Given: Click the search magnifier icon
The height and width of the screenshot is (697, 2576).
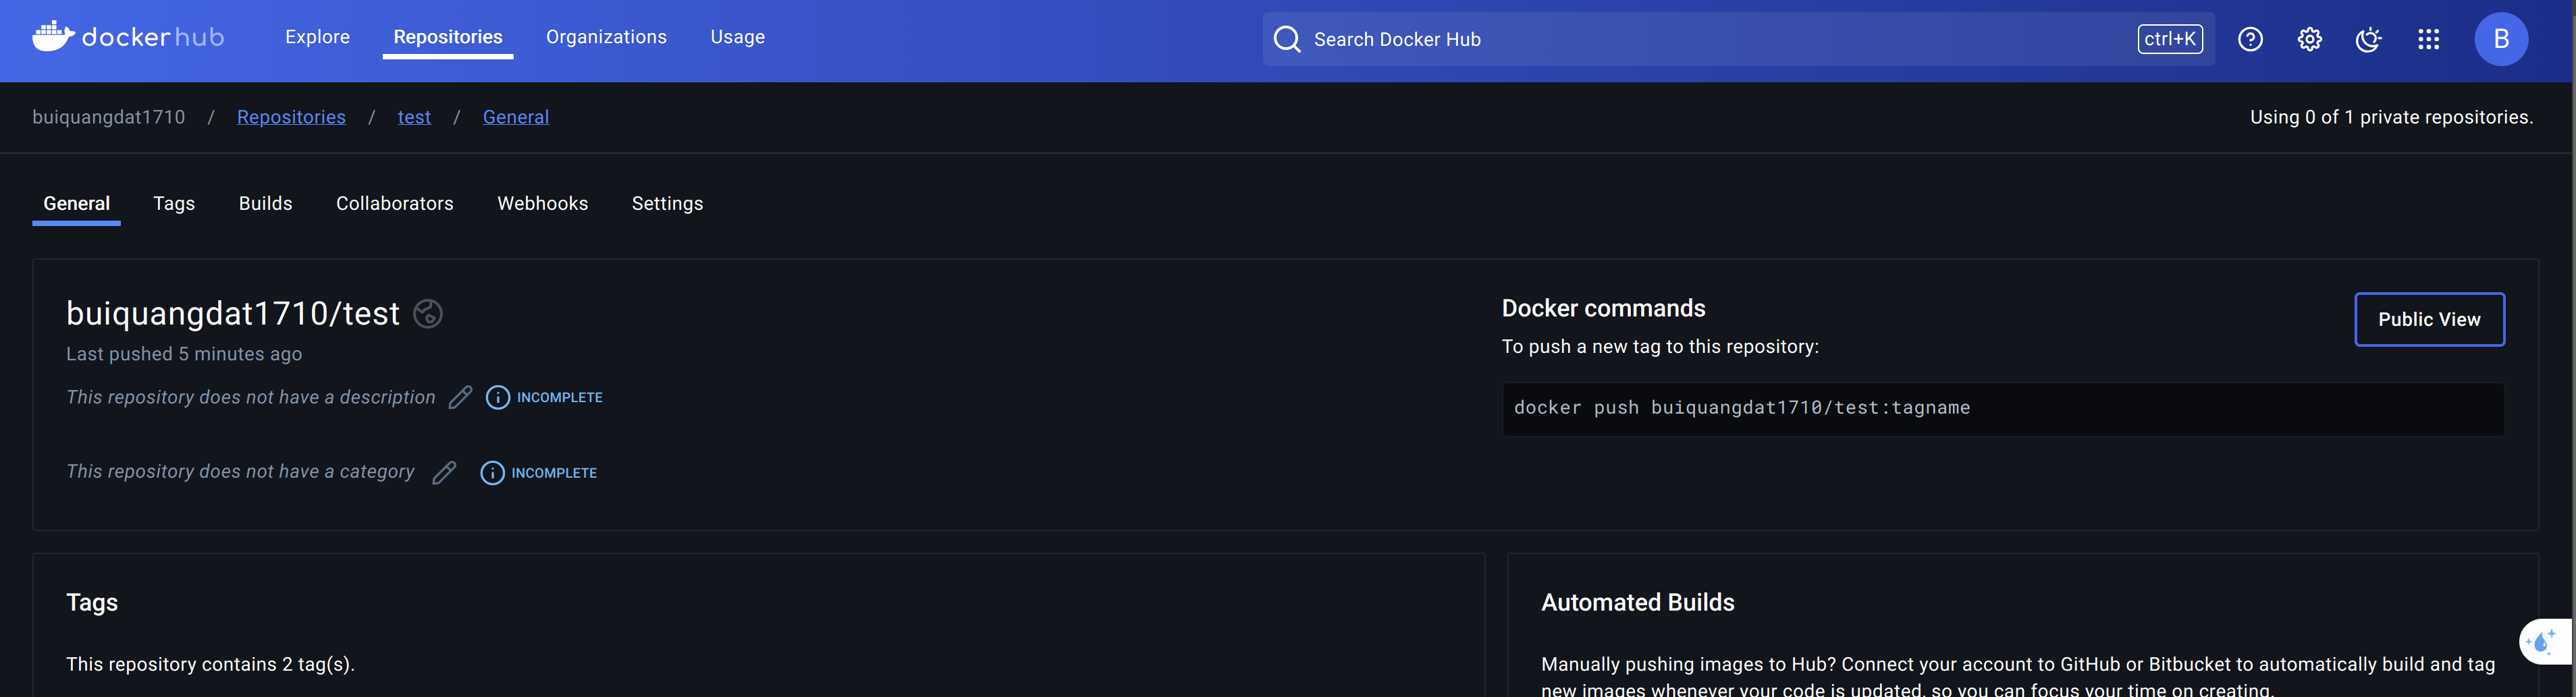Looking at the screenshot, I should pyautogui.click(x=1287, y=39).
